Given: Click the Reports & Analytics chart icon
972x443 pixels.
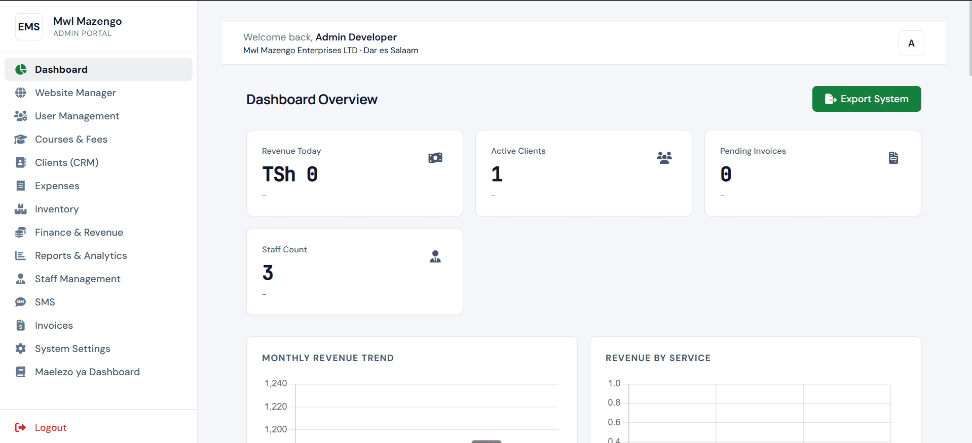Looking at the screenshot, I should click(x=21, y=255).
